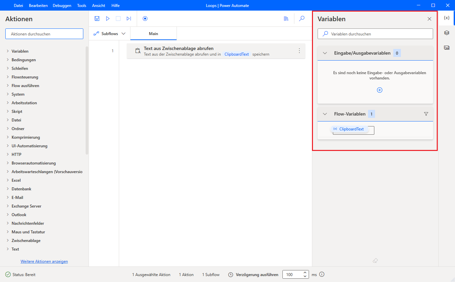
Task: Expand the Browserautomatisierung group
Action: click(8, 163)
